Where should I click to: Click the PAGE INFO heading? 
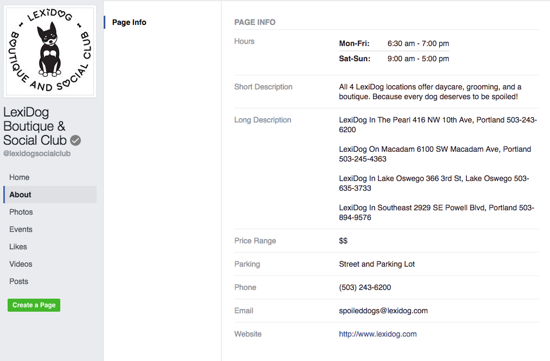pyautogui.click(x=255, y=22)
